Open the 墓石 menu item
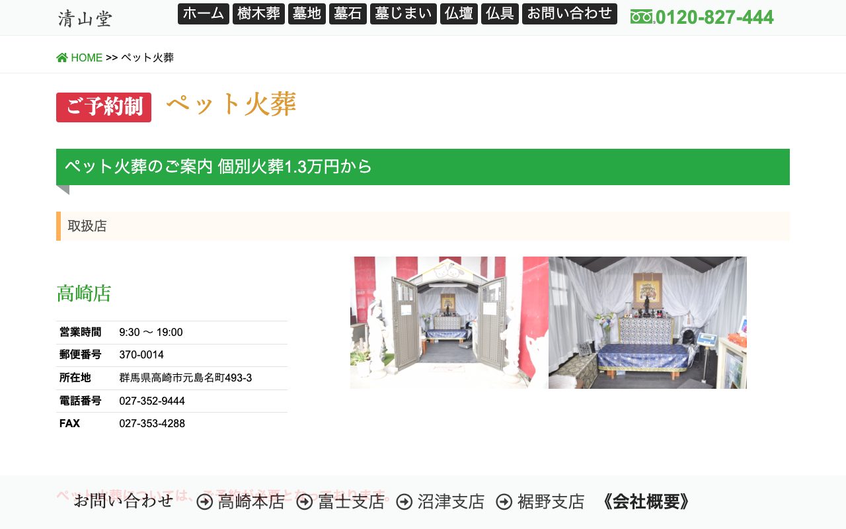The height and width of the screenshot is (529, 846). click(x=348, y=14)
